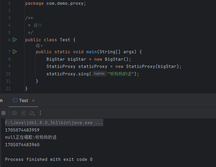Image resolution: width=216 pixels, height=167 pixels.
Task: Take a thread dump with camera icon
Action: click(14, 113)
